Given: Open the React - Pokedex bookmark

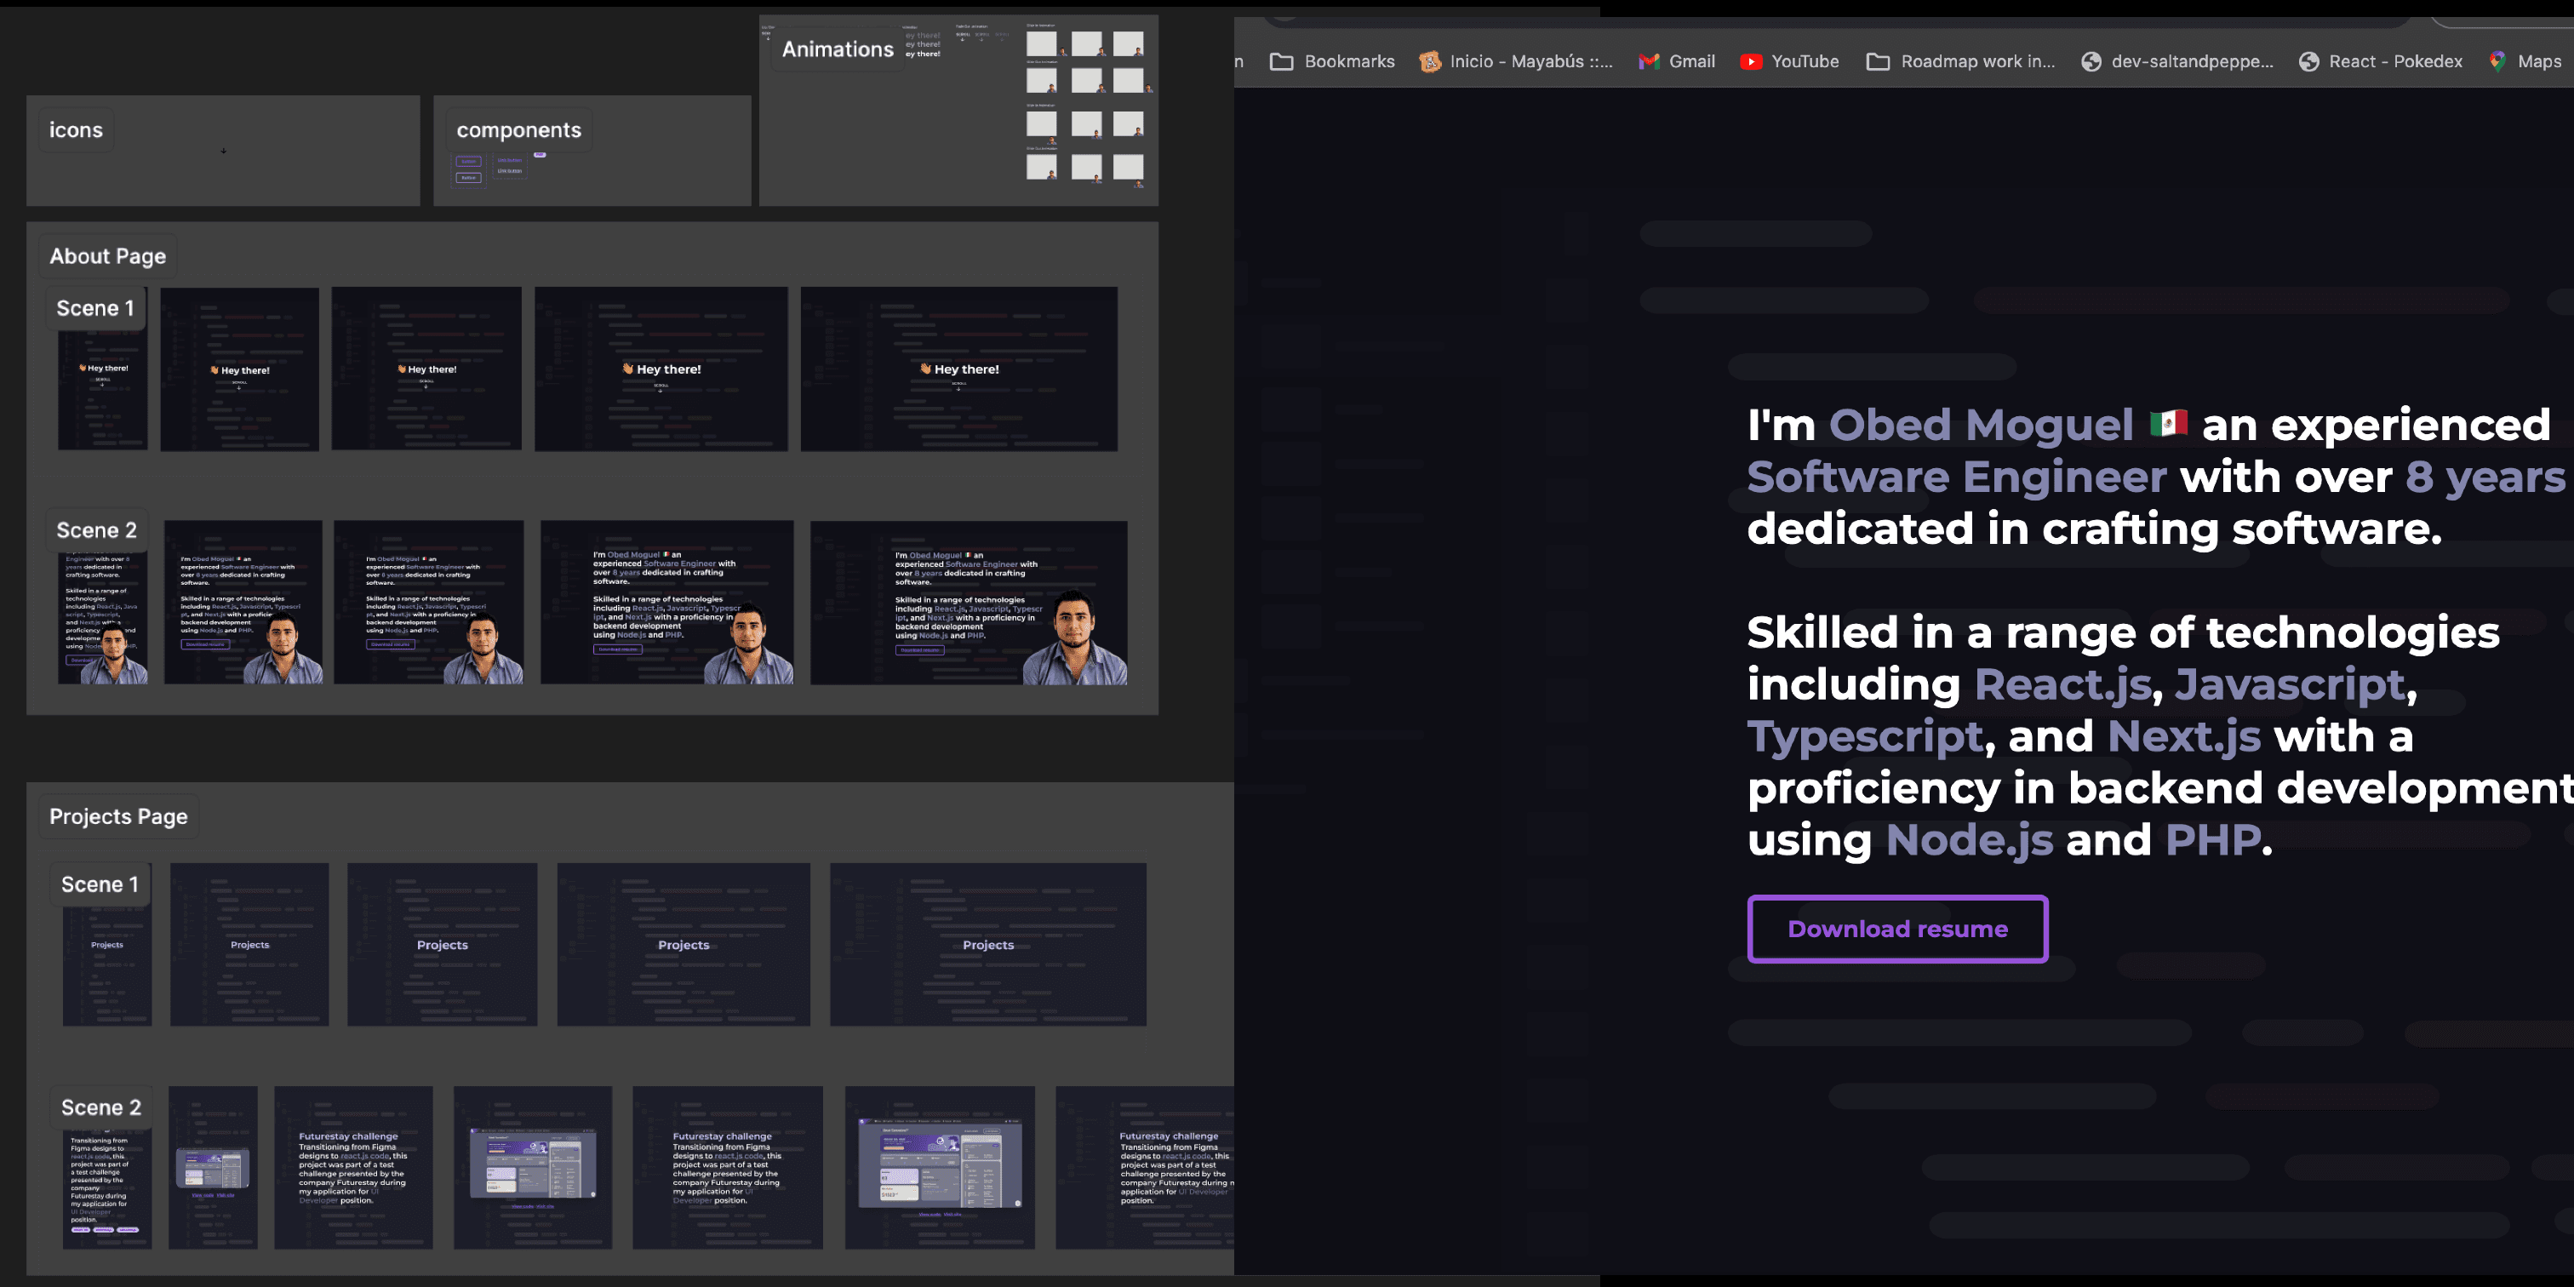Looking at the screenshot, I should [2380, 61].
